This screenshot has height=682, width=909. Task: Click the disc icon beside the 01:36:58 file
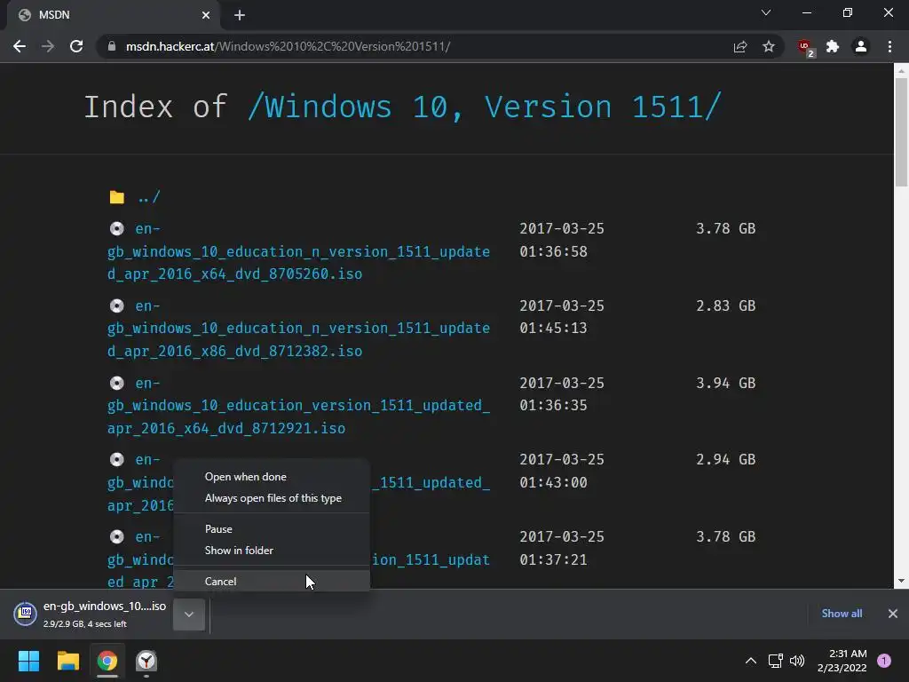point(117,228)
